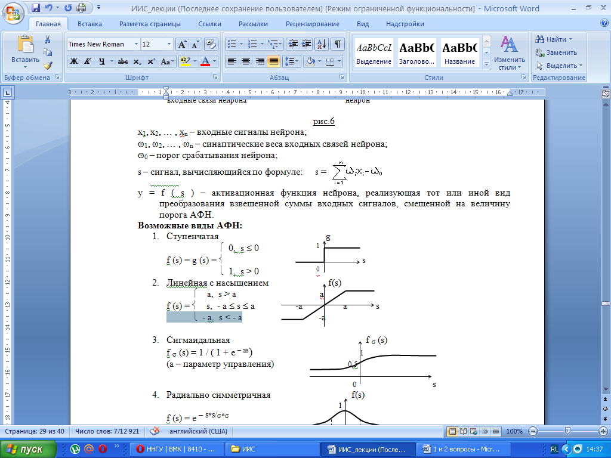Open the Рецензирование tab
The width and height of the screenshot is (611, 458).
point(313,24)
